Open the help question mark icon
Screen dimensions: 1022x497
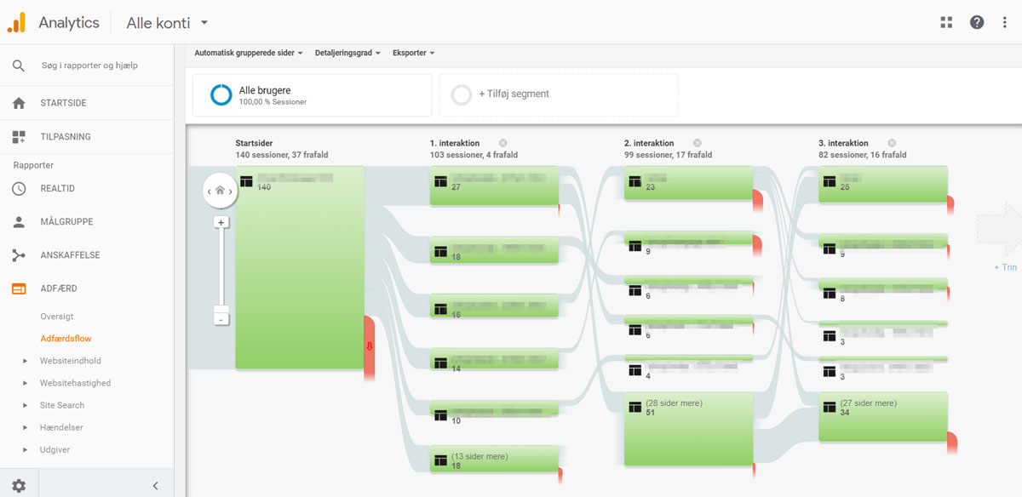pyautogui.click(x=977, y=23)
